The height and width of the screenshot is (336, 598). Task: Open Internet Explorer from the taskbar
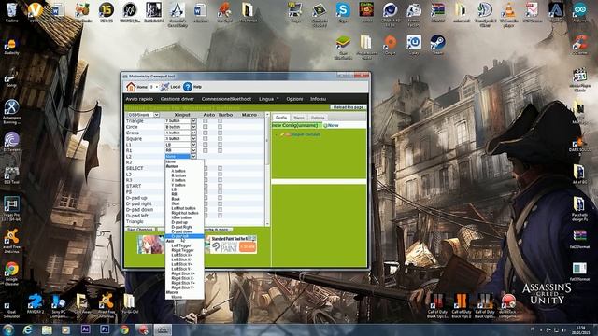27,329
